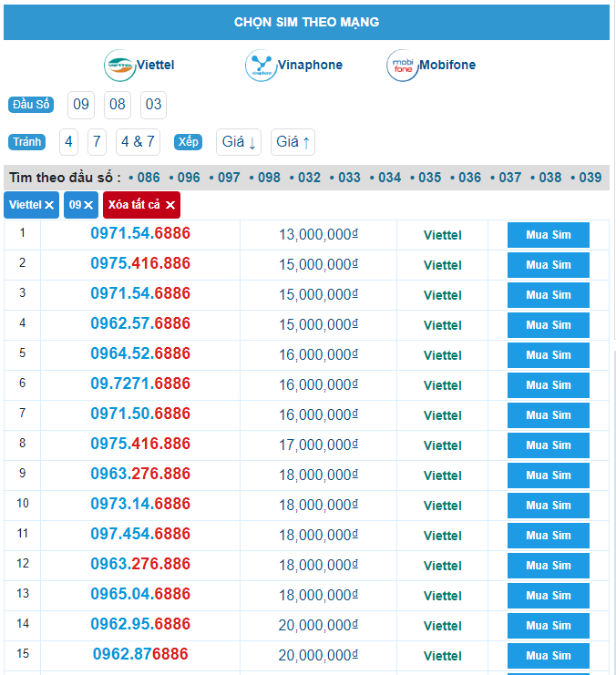Image resolution: width=616 pixels, height=675 pixels.
Task: Select the 17,000,000đ price cell
Action: coord(318,445)
